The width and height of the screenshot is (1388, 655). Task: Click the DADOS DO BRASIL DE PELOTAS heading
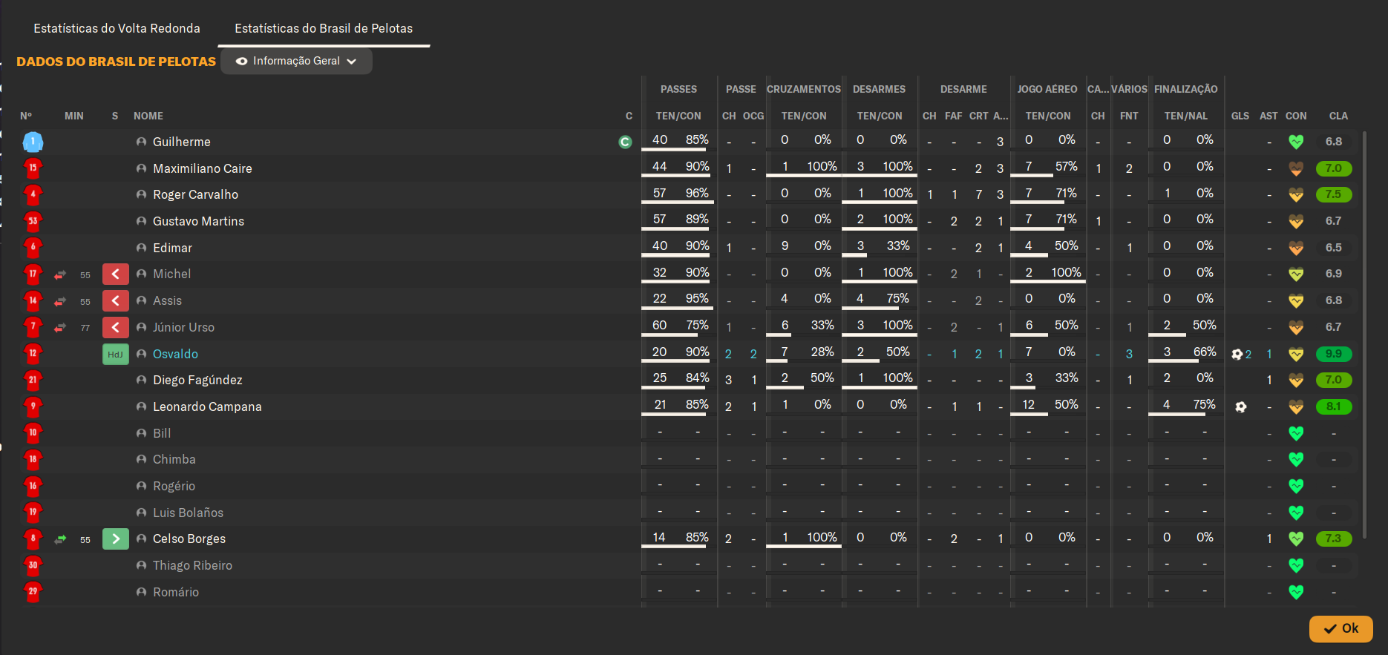pos(116,62)
